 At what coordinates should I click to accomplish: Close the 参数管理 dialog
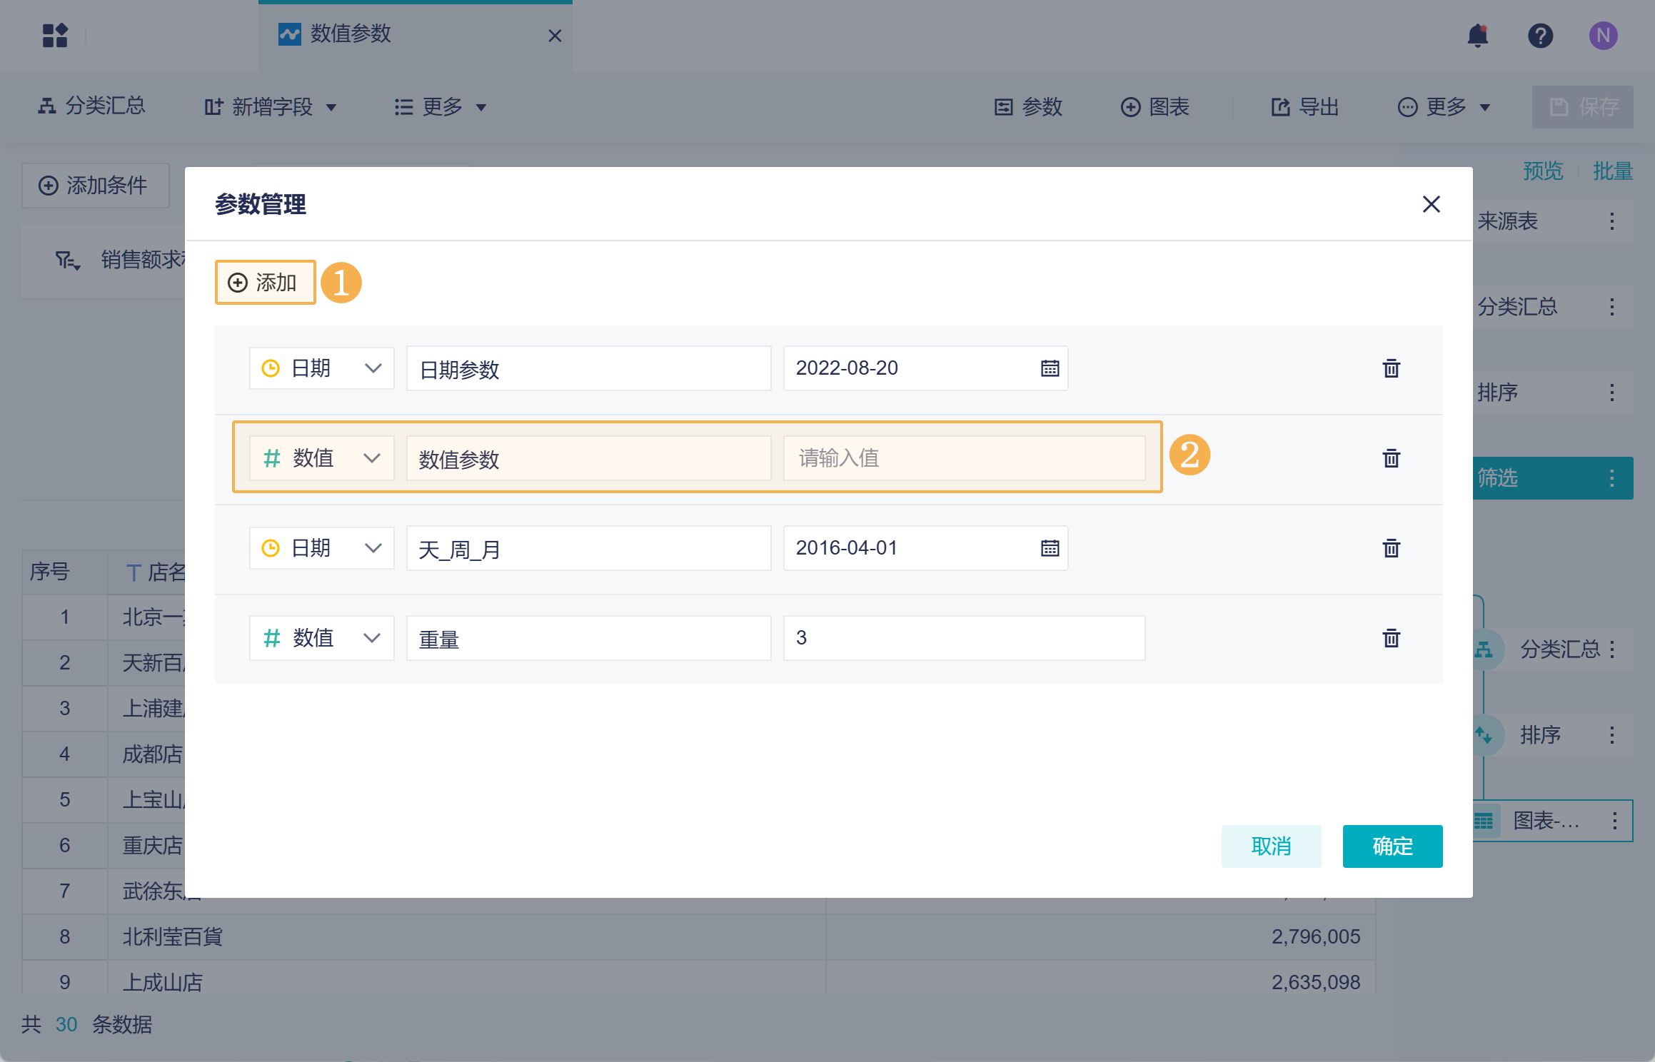tap(1431, 204)
